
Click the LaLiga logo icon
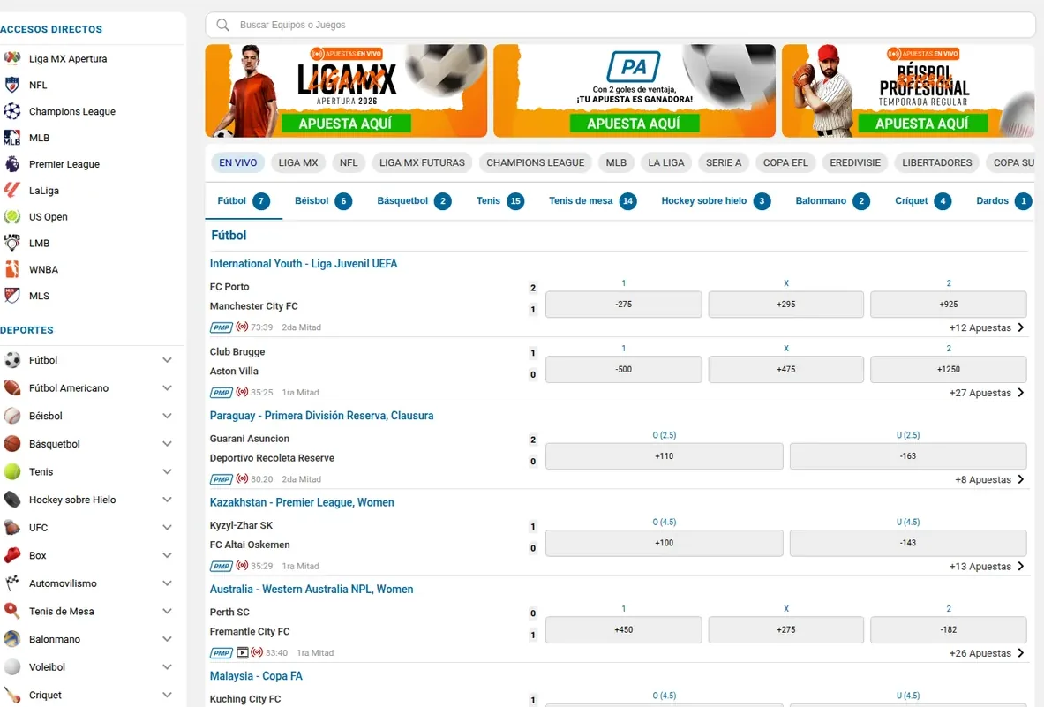[x=12, y=191]
